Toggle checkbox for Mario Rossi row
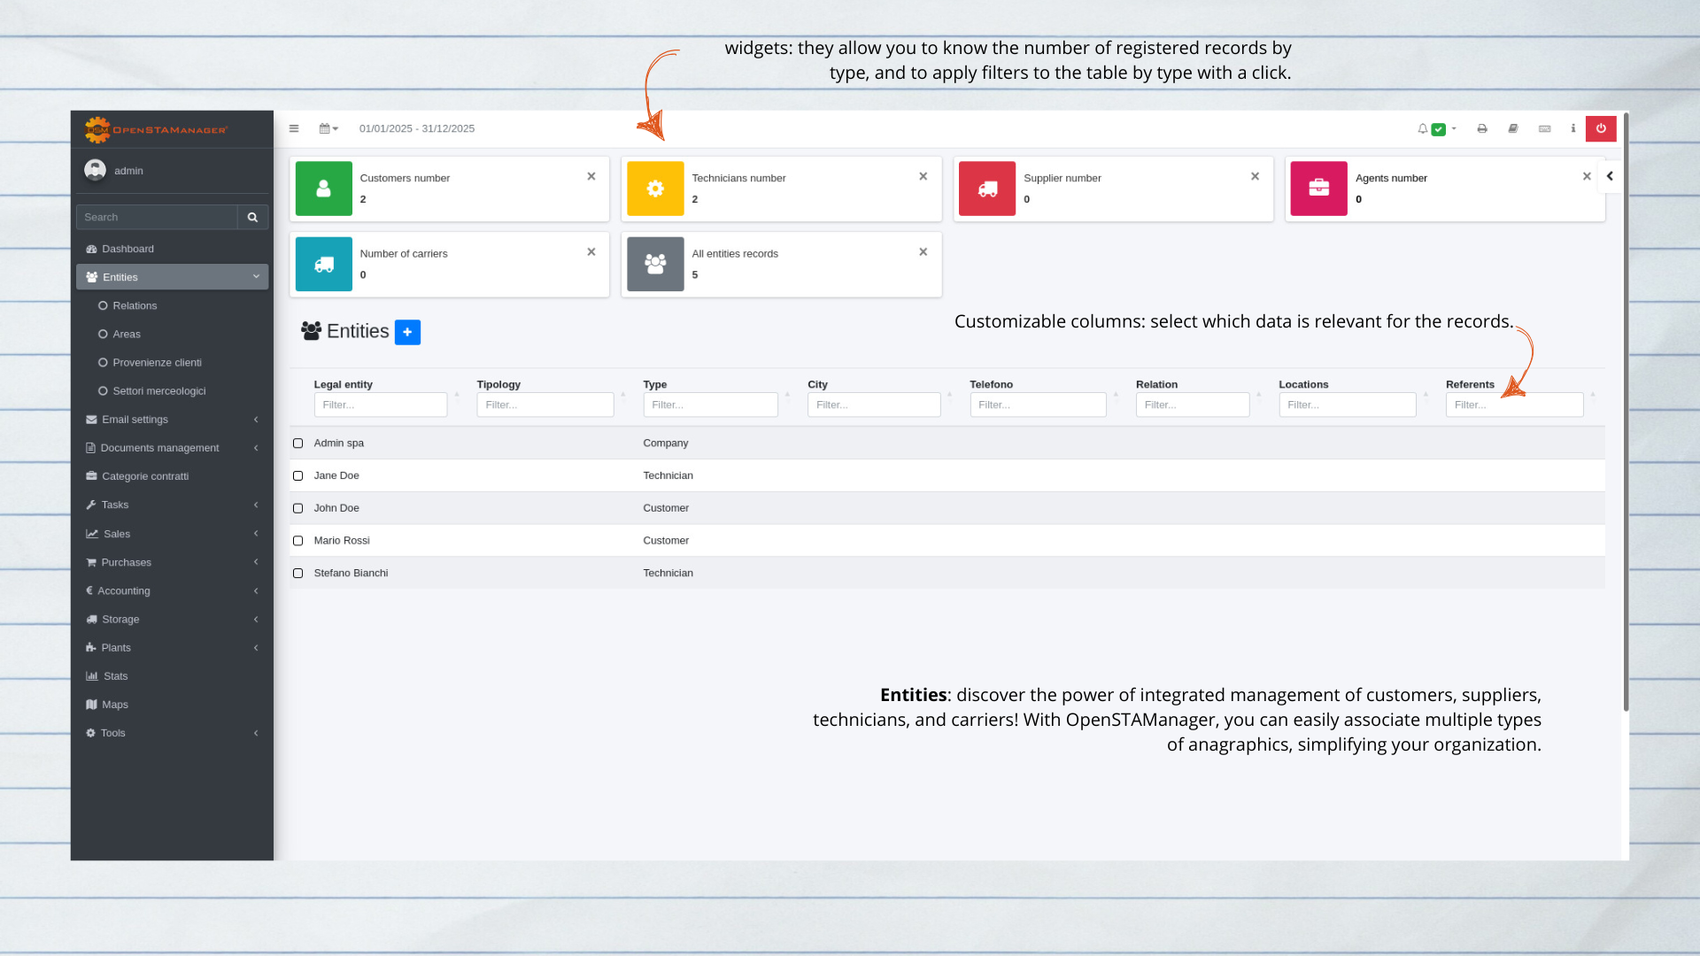1700x956 pixels. click(297, 539)
